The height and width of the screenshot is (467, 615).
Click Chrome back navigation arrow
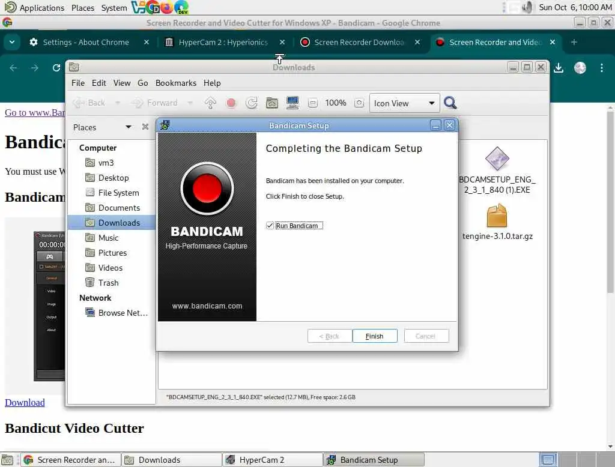(x=13, y=68)
